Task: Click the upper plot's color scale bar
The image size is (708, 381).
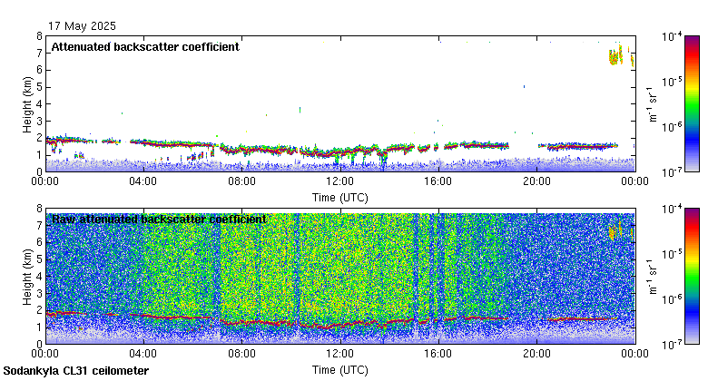Action: [692, 103]
